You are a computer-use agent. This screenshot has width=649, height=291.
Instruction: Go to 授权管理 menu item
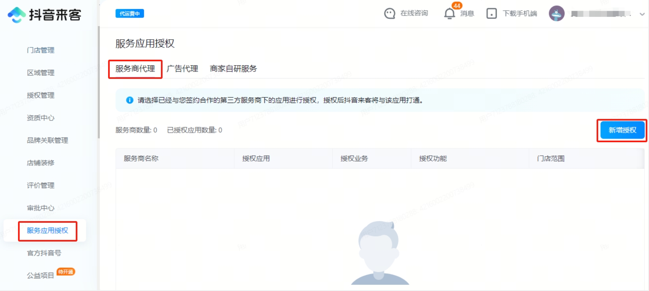[41, 95]
